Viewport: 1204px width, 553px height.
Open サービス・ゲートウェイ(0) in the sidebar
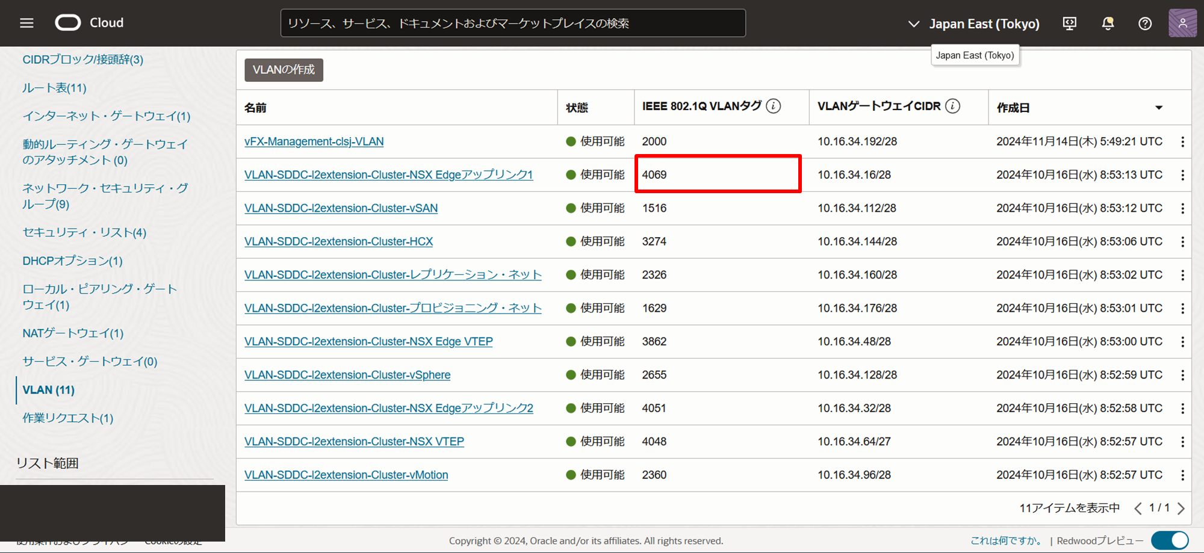(x=90, y=361)
